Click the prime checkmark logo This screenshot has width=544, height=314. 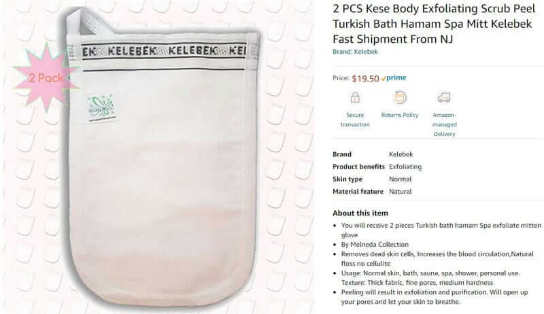tap(394, 78)
